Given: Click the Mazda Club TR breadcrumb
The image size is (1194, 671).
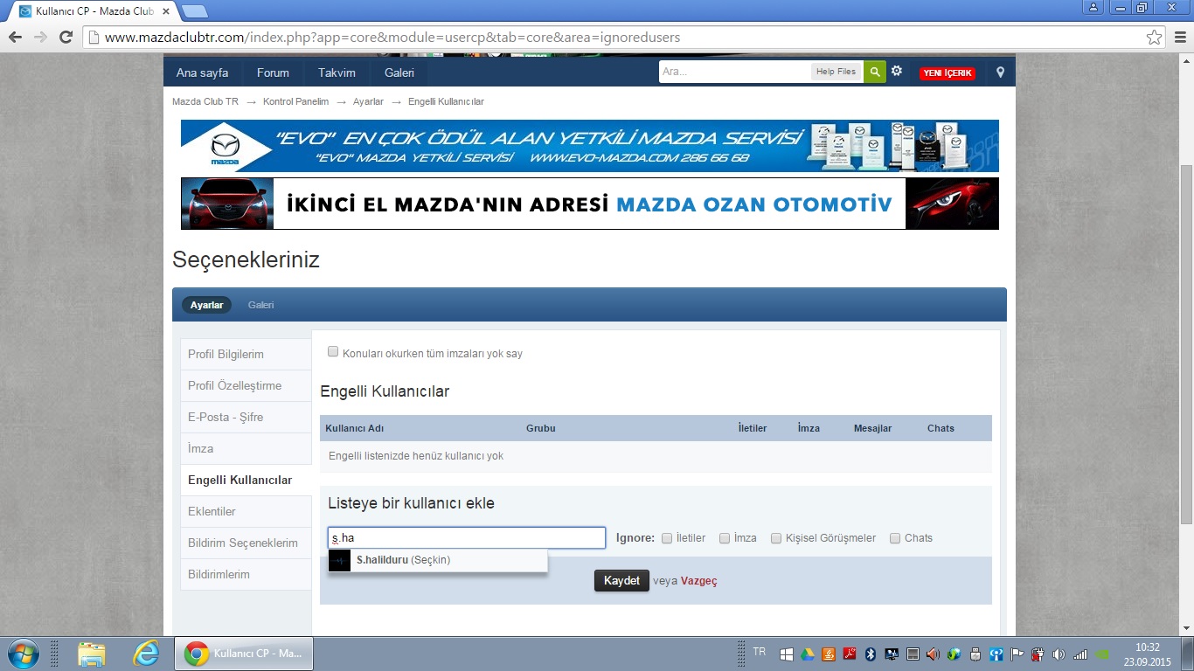Looking at the screenshot, I should [205, 101].
